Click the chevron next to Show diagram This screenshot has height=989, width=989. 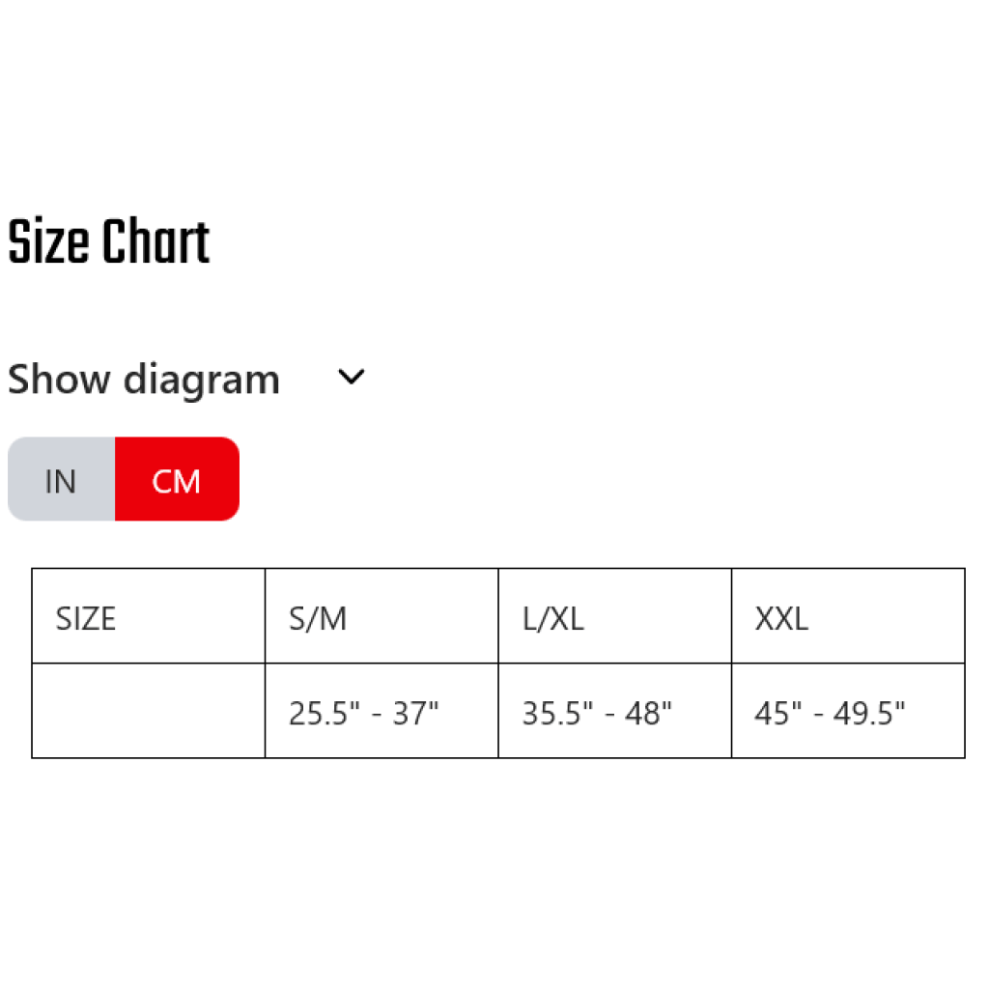pos(351,378)
